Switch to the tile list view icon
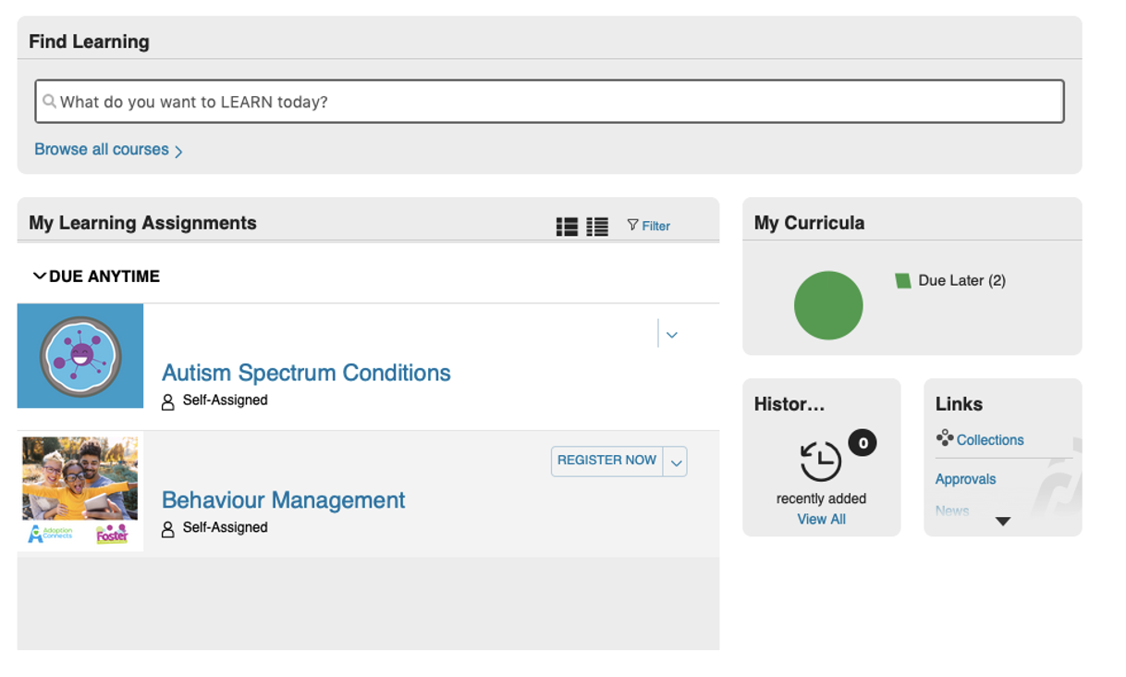 [567, 227]
